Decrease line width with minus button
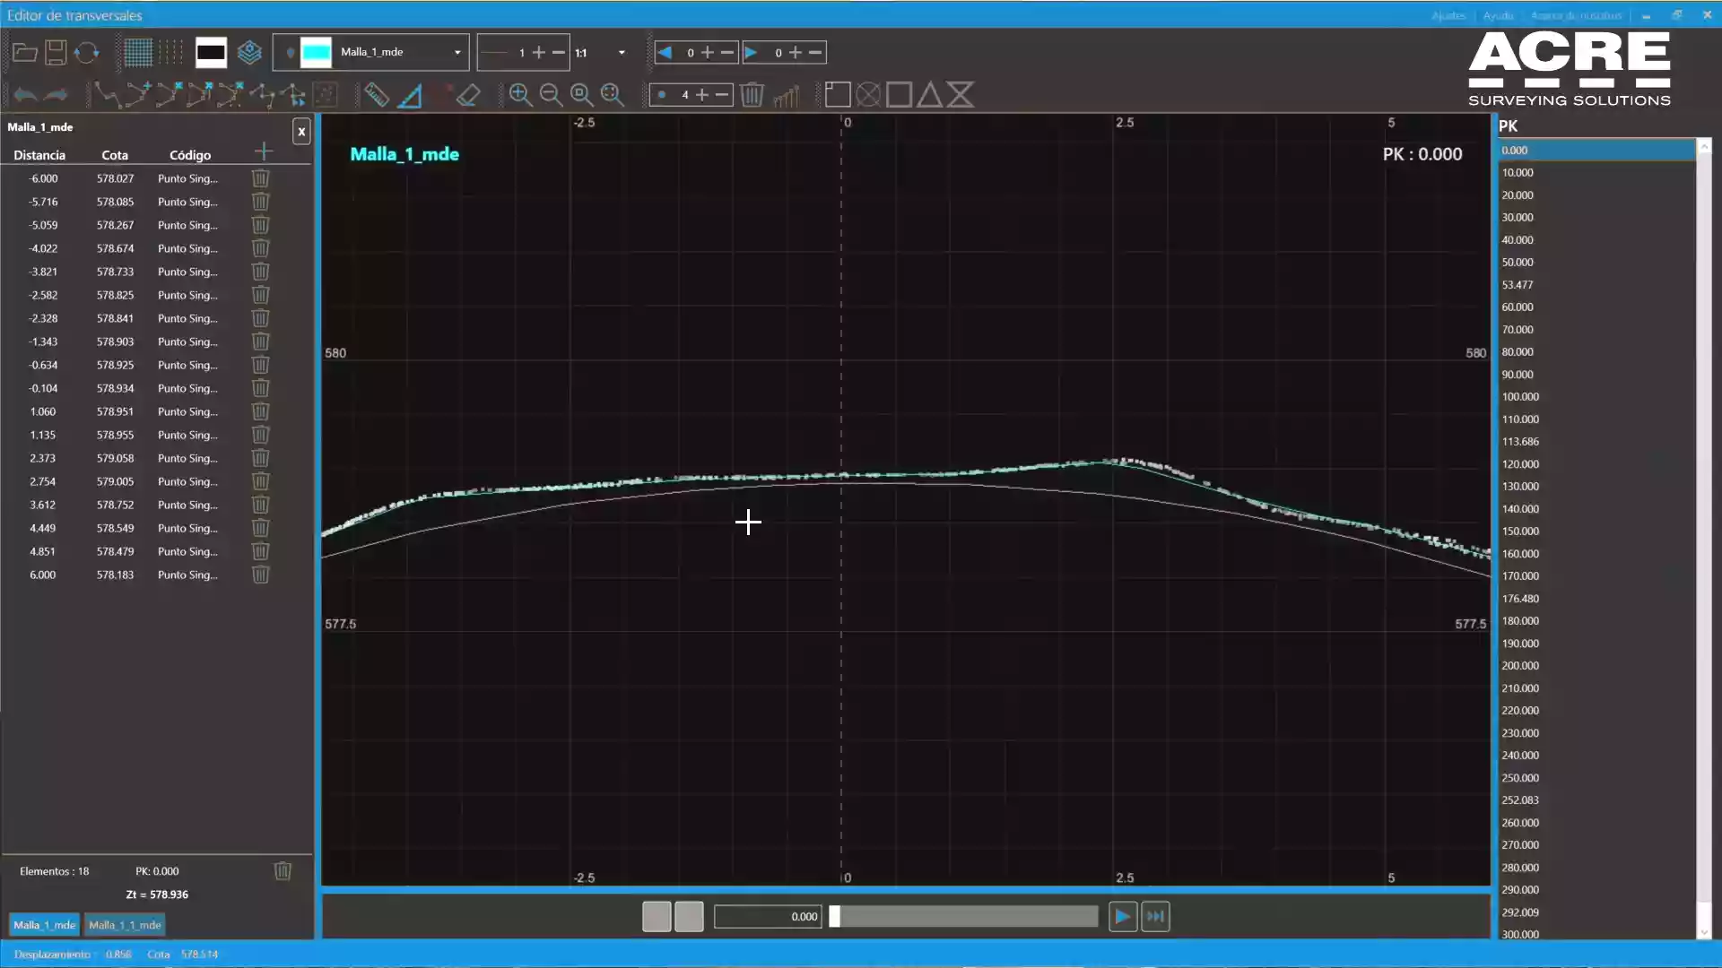 559,53
